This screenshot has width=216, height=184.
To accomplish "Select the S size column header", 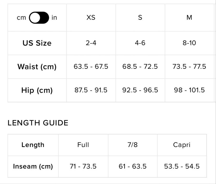I will point(140,18).
